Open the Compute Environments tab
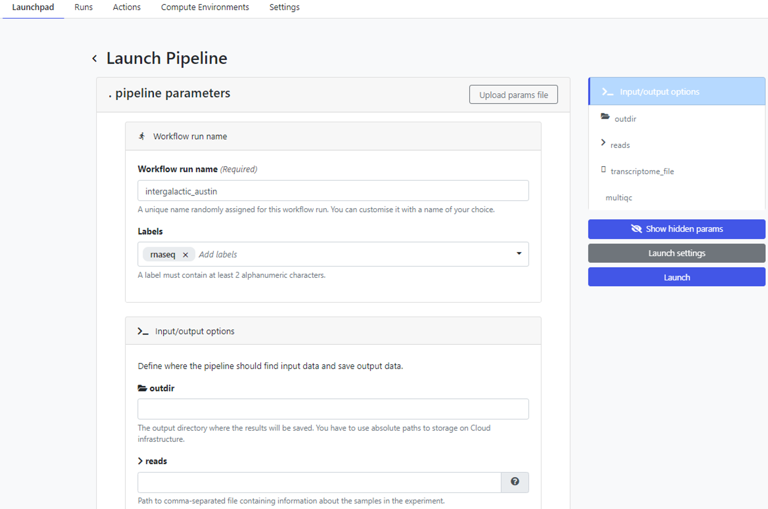The width and height of the screenshot is (768, 509). [x=205, y=8]
